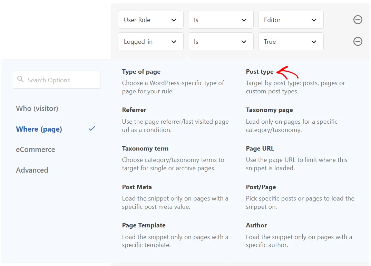Image resolution: width=371 pixels, height=266 pixels.
Task: Remove the Logged-in condition row
Action: (358, 42)
